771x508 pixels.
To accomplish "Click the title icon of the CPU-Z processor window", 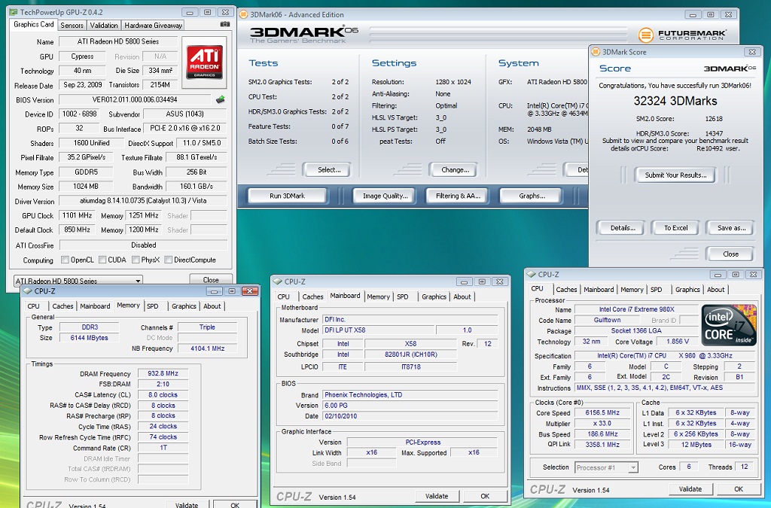I will (531, 274).
